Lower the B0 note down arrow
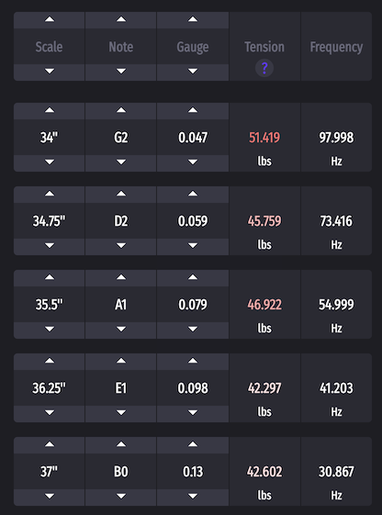Image resolution: width=382 pixels, height=515 pixels. pyautogui.click(x=121, y=497)
